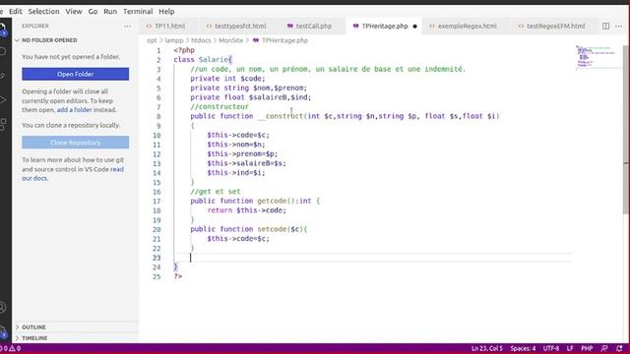This screenshot has width=630, height=354.
Task: Click on '//constructeur' comment line
Action: pos(220,107)
